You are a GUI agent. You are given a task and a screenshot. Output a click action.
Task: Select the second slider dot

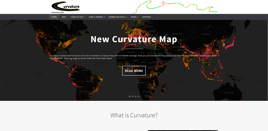[132, 96]
